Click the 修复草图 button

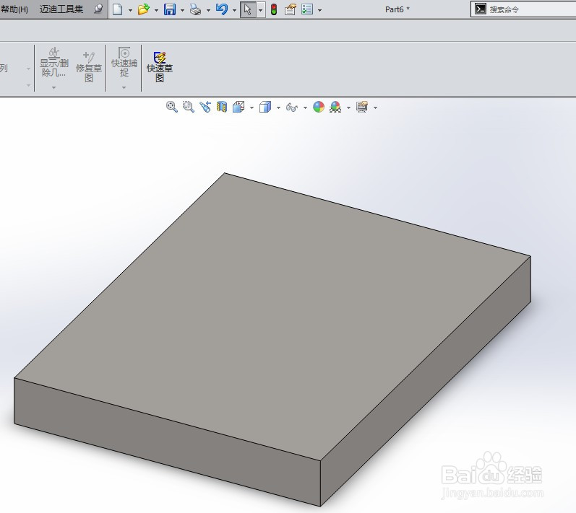click(88, 66)
